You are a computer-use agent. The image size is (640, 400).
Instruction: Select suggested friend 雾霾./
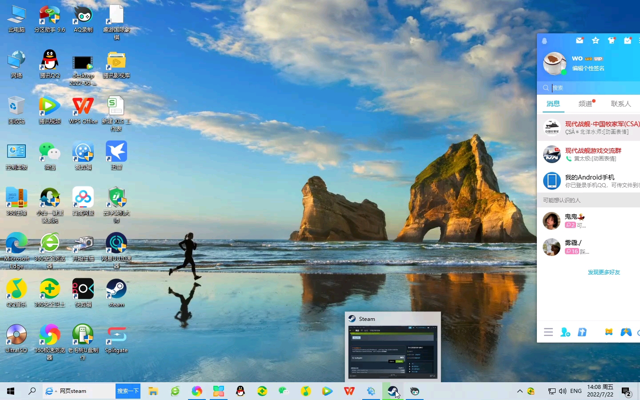coord(589,247)
